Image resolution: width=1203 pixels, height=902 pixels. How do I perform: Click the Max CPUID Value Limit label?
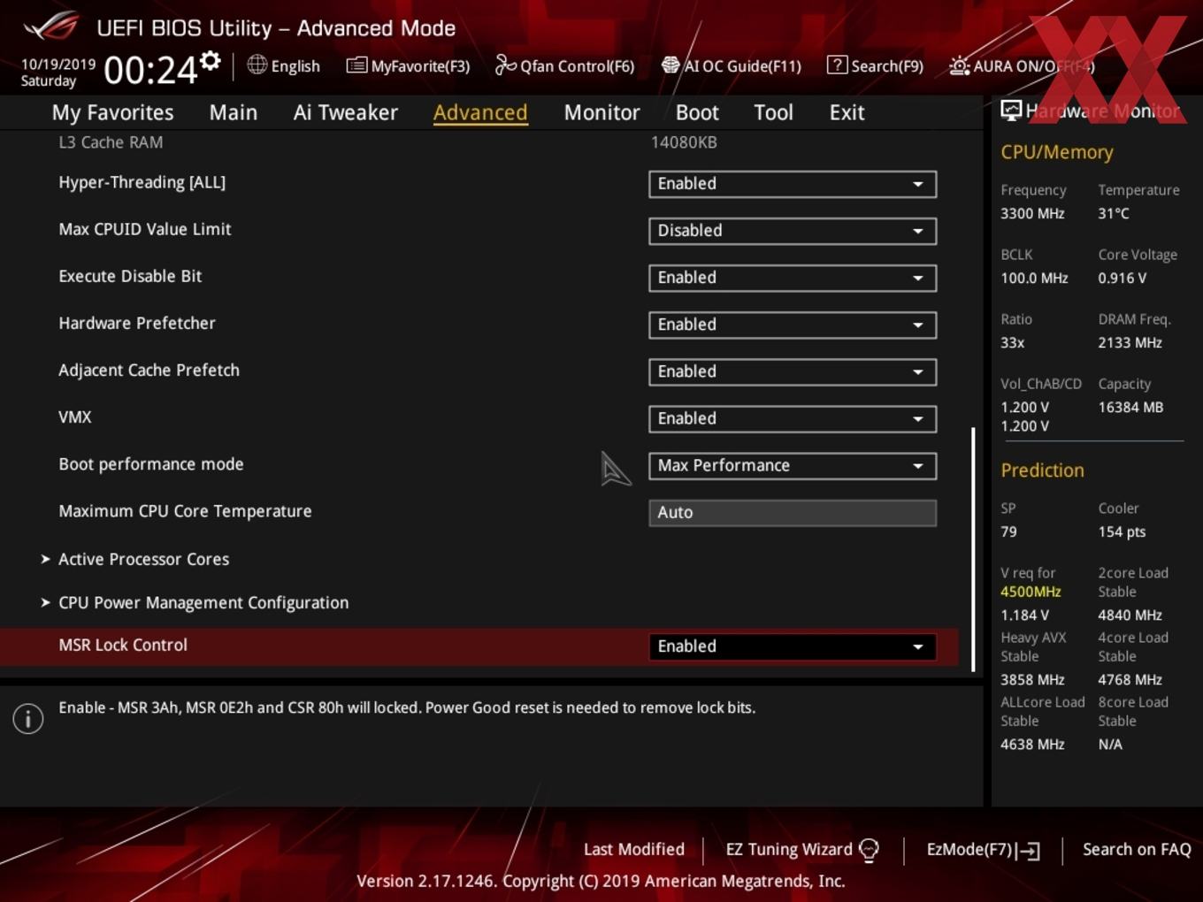coord(145,229)
